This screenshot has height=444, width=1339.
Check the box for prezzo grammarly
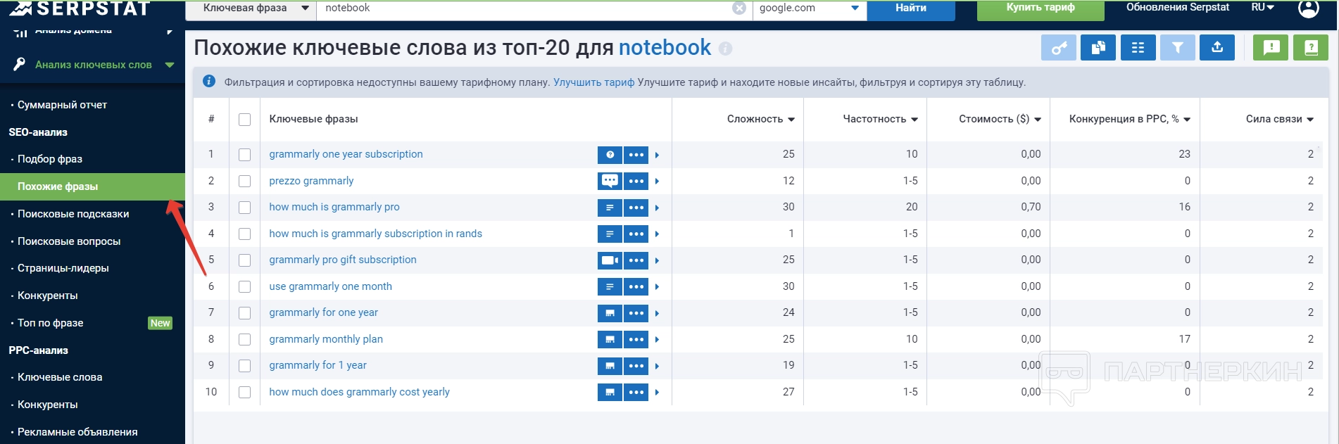click(x=244, y=182)
